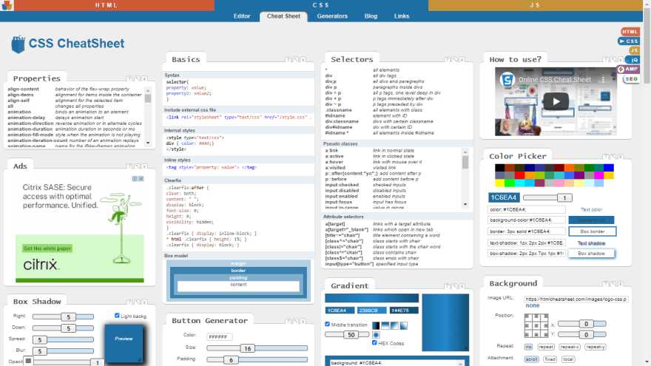
Task: Set attachment to 'scroll'
Action: coord(531,359)
